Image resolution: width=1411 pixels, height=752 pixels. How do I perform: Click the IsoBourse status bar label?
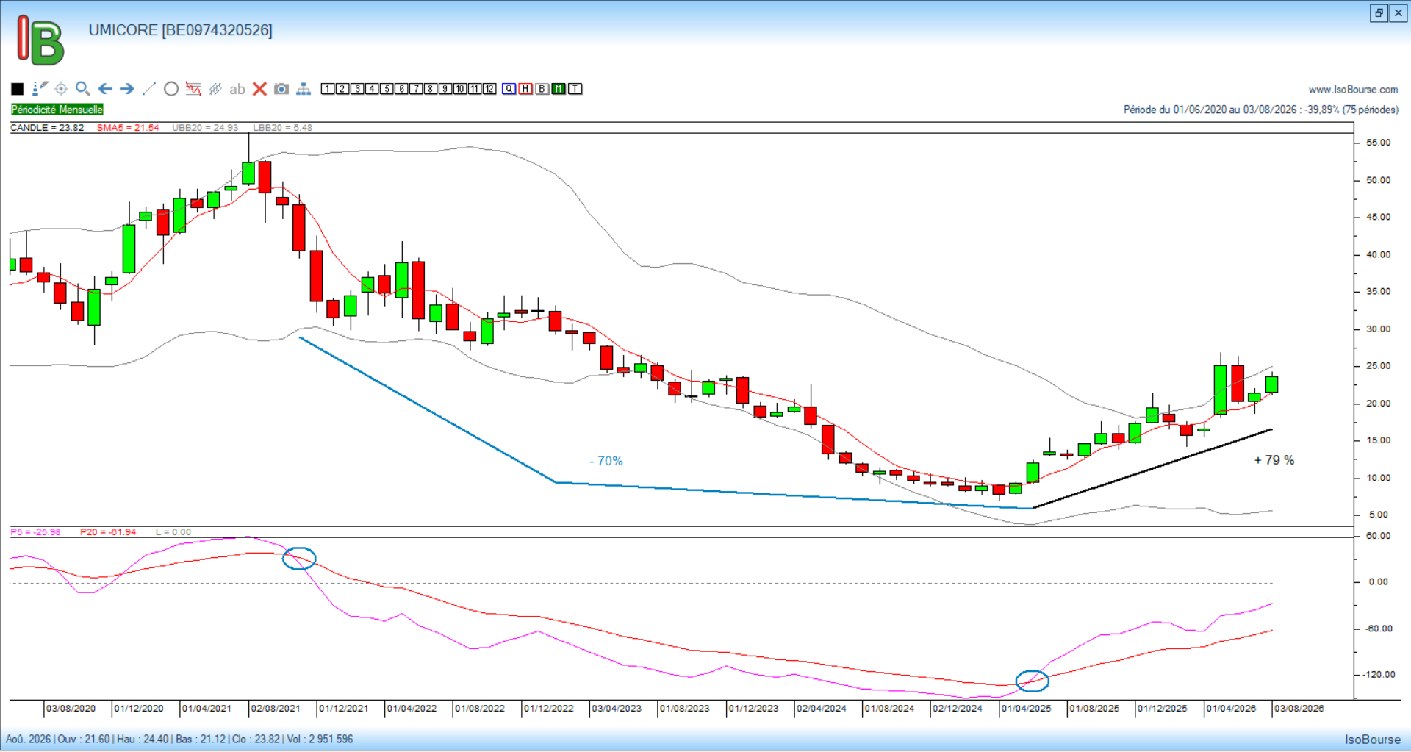click(1373, 740)
